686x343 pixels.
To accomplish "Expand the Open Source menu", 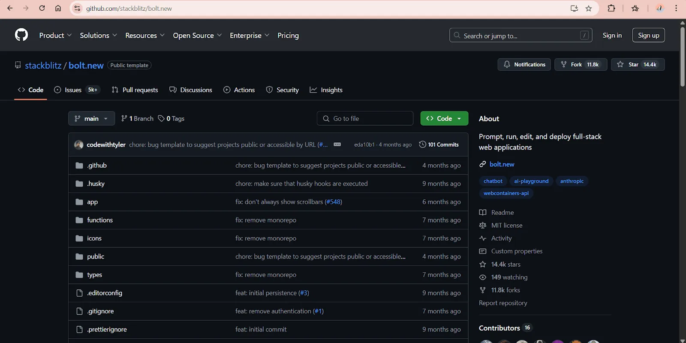I will pos(197,36).
